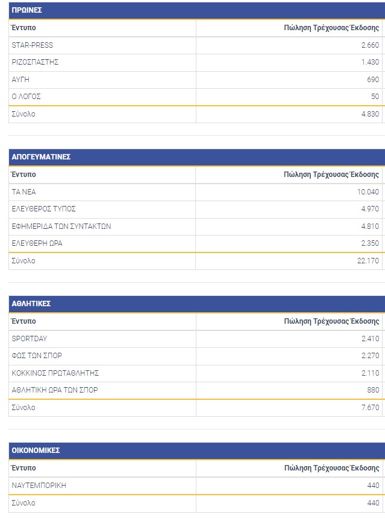Image resolution: width=385 pixels, height=520 pixels.
Task: Click the ΕΛΕΥΘΕΡΟΣ ΤΥΠΟΣ entry
Action: click(x=44, y=209)
